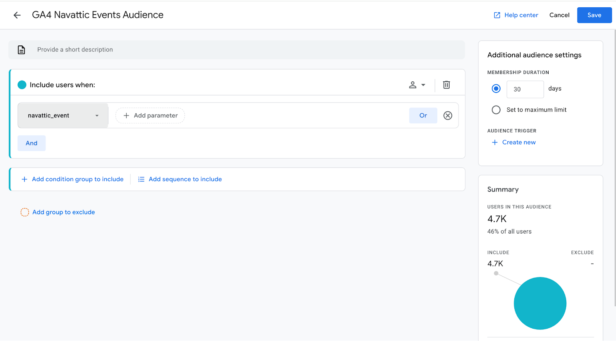Remove the navattic_event condition (circled X)
This screenshot has width=616, height=341.
[x=448, y=116]
